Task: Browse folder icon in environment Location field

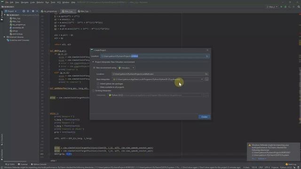Action: pos(206,74)
